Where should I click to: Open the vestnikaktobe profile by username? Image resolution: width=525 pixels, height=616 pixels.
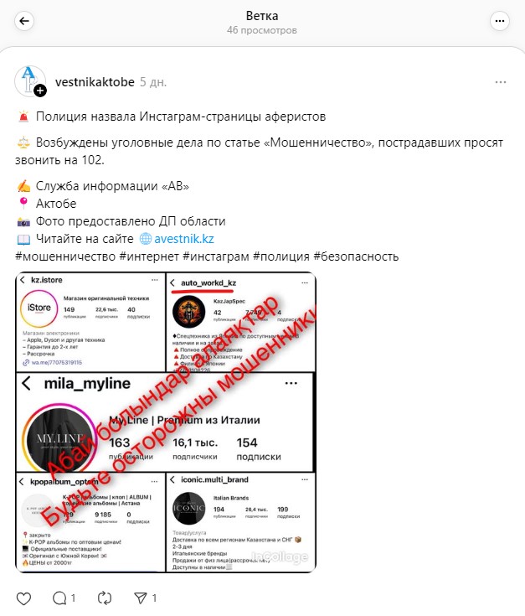pos(95,82)
